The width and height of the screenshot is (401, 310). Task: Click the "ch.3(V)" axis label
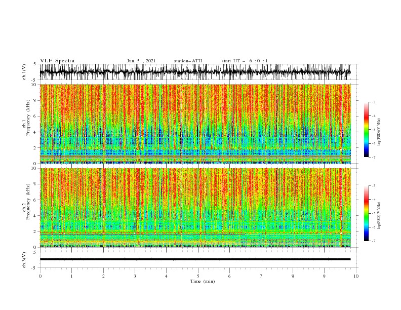tap(24, 260)
